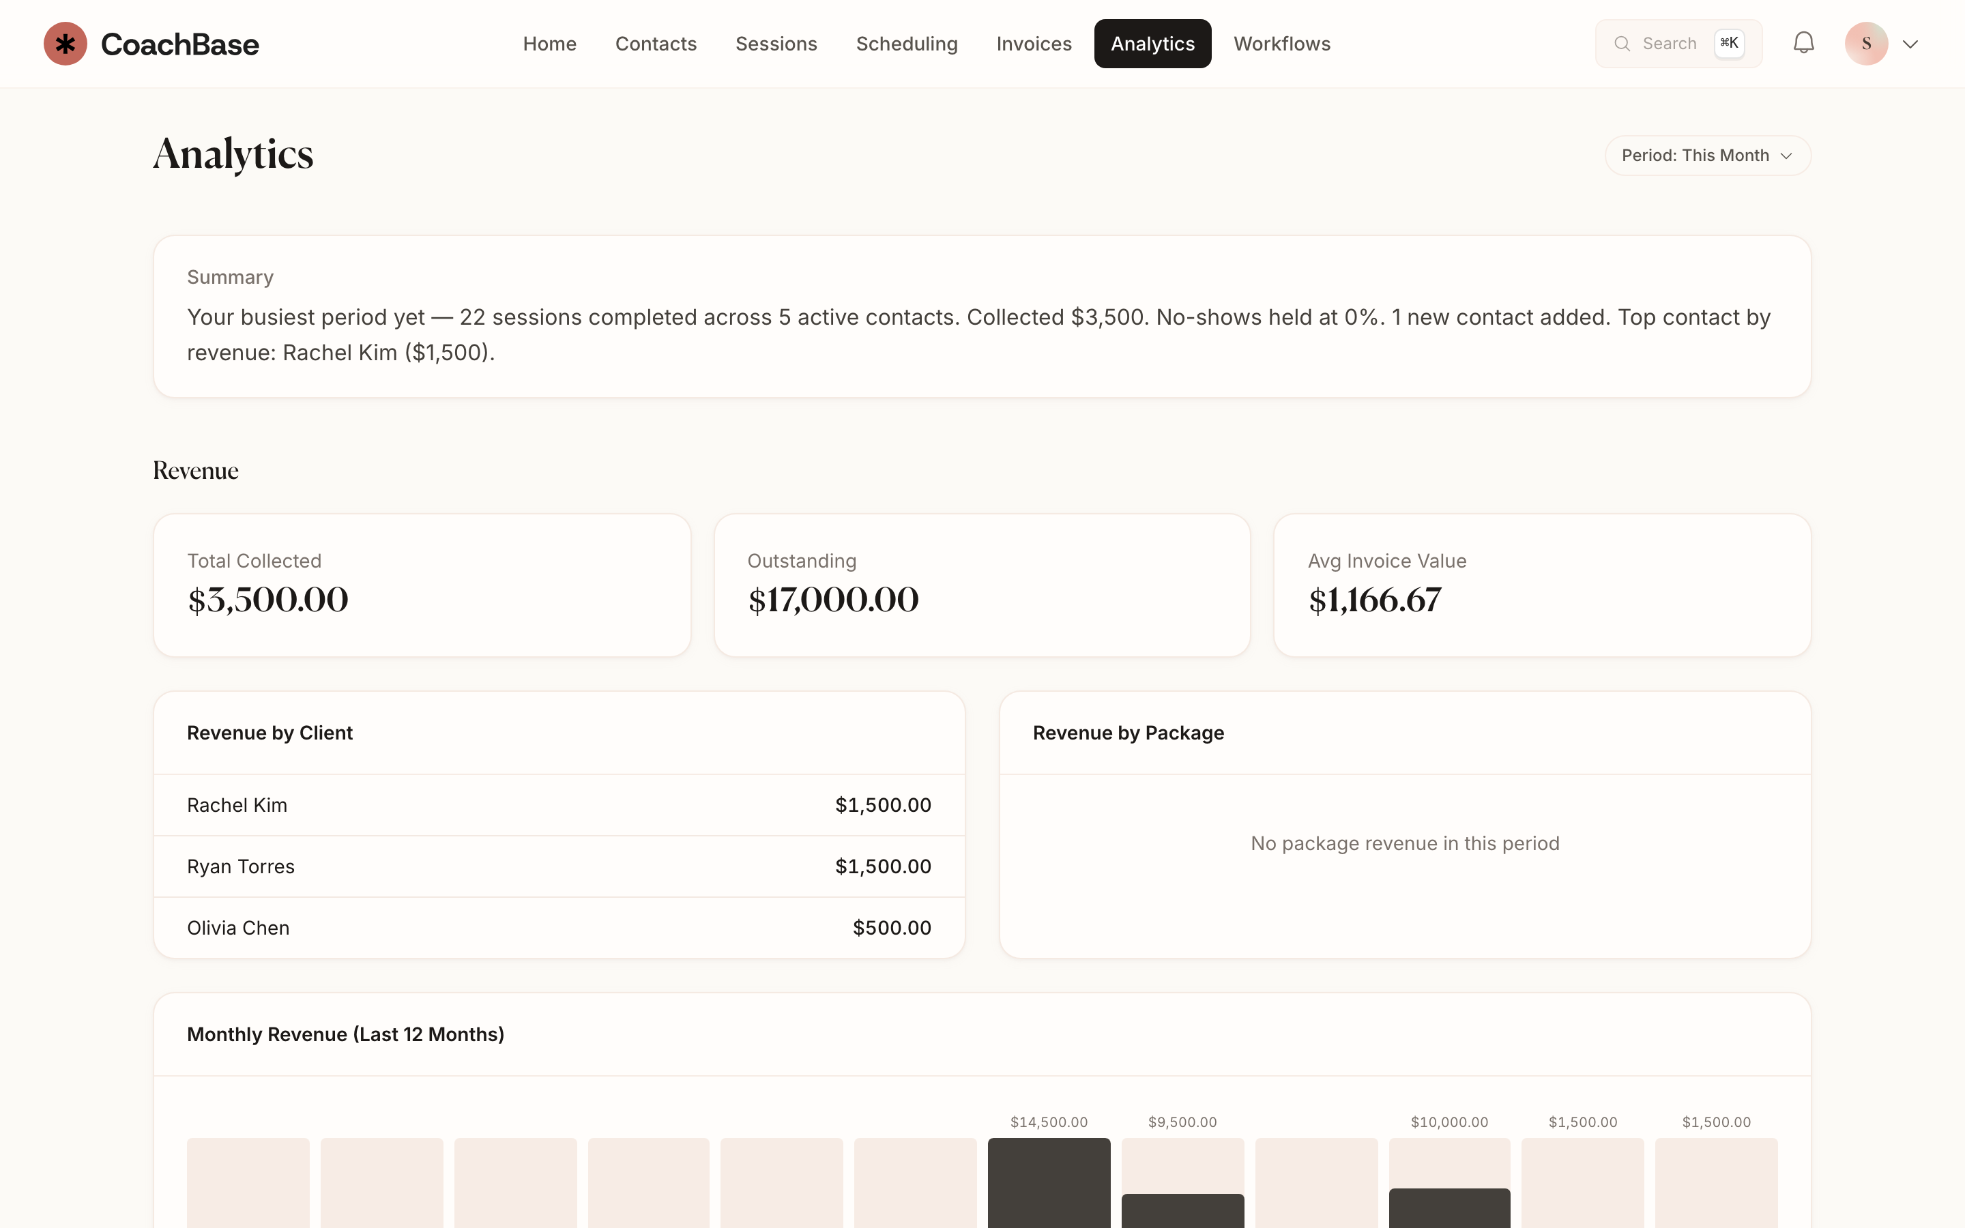Screen dimensions: 1965x1228
Task: Open the Period: This Month dropdown
Action: point(1708,155)
